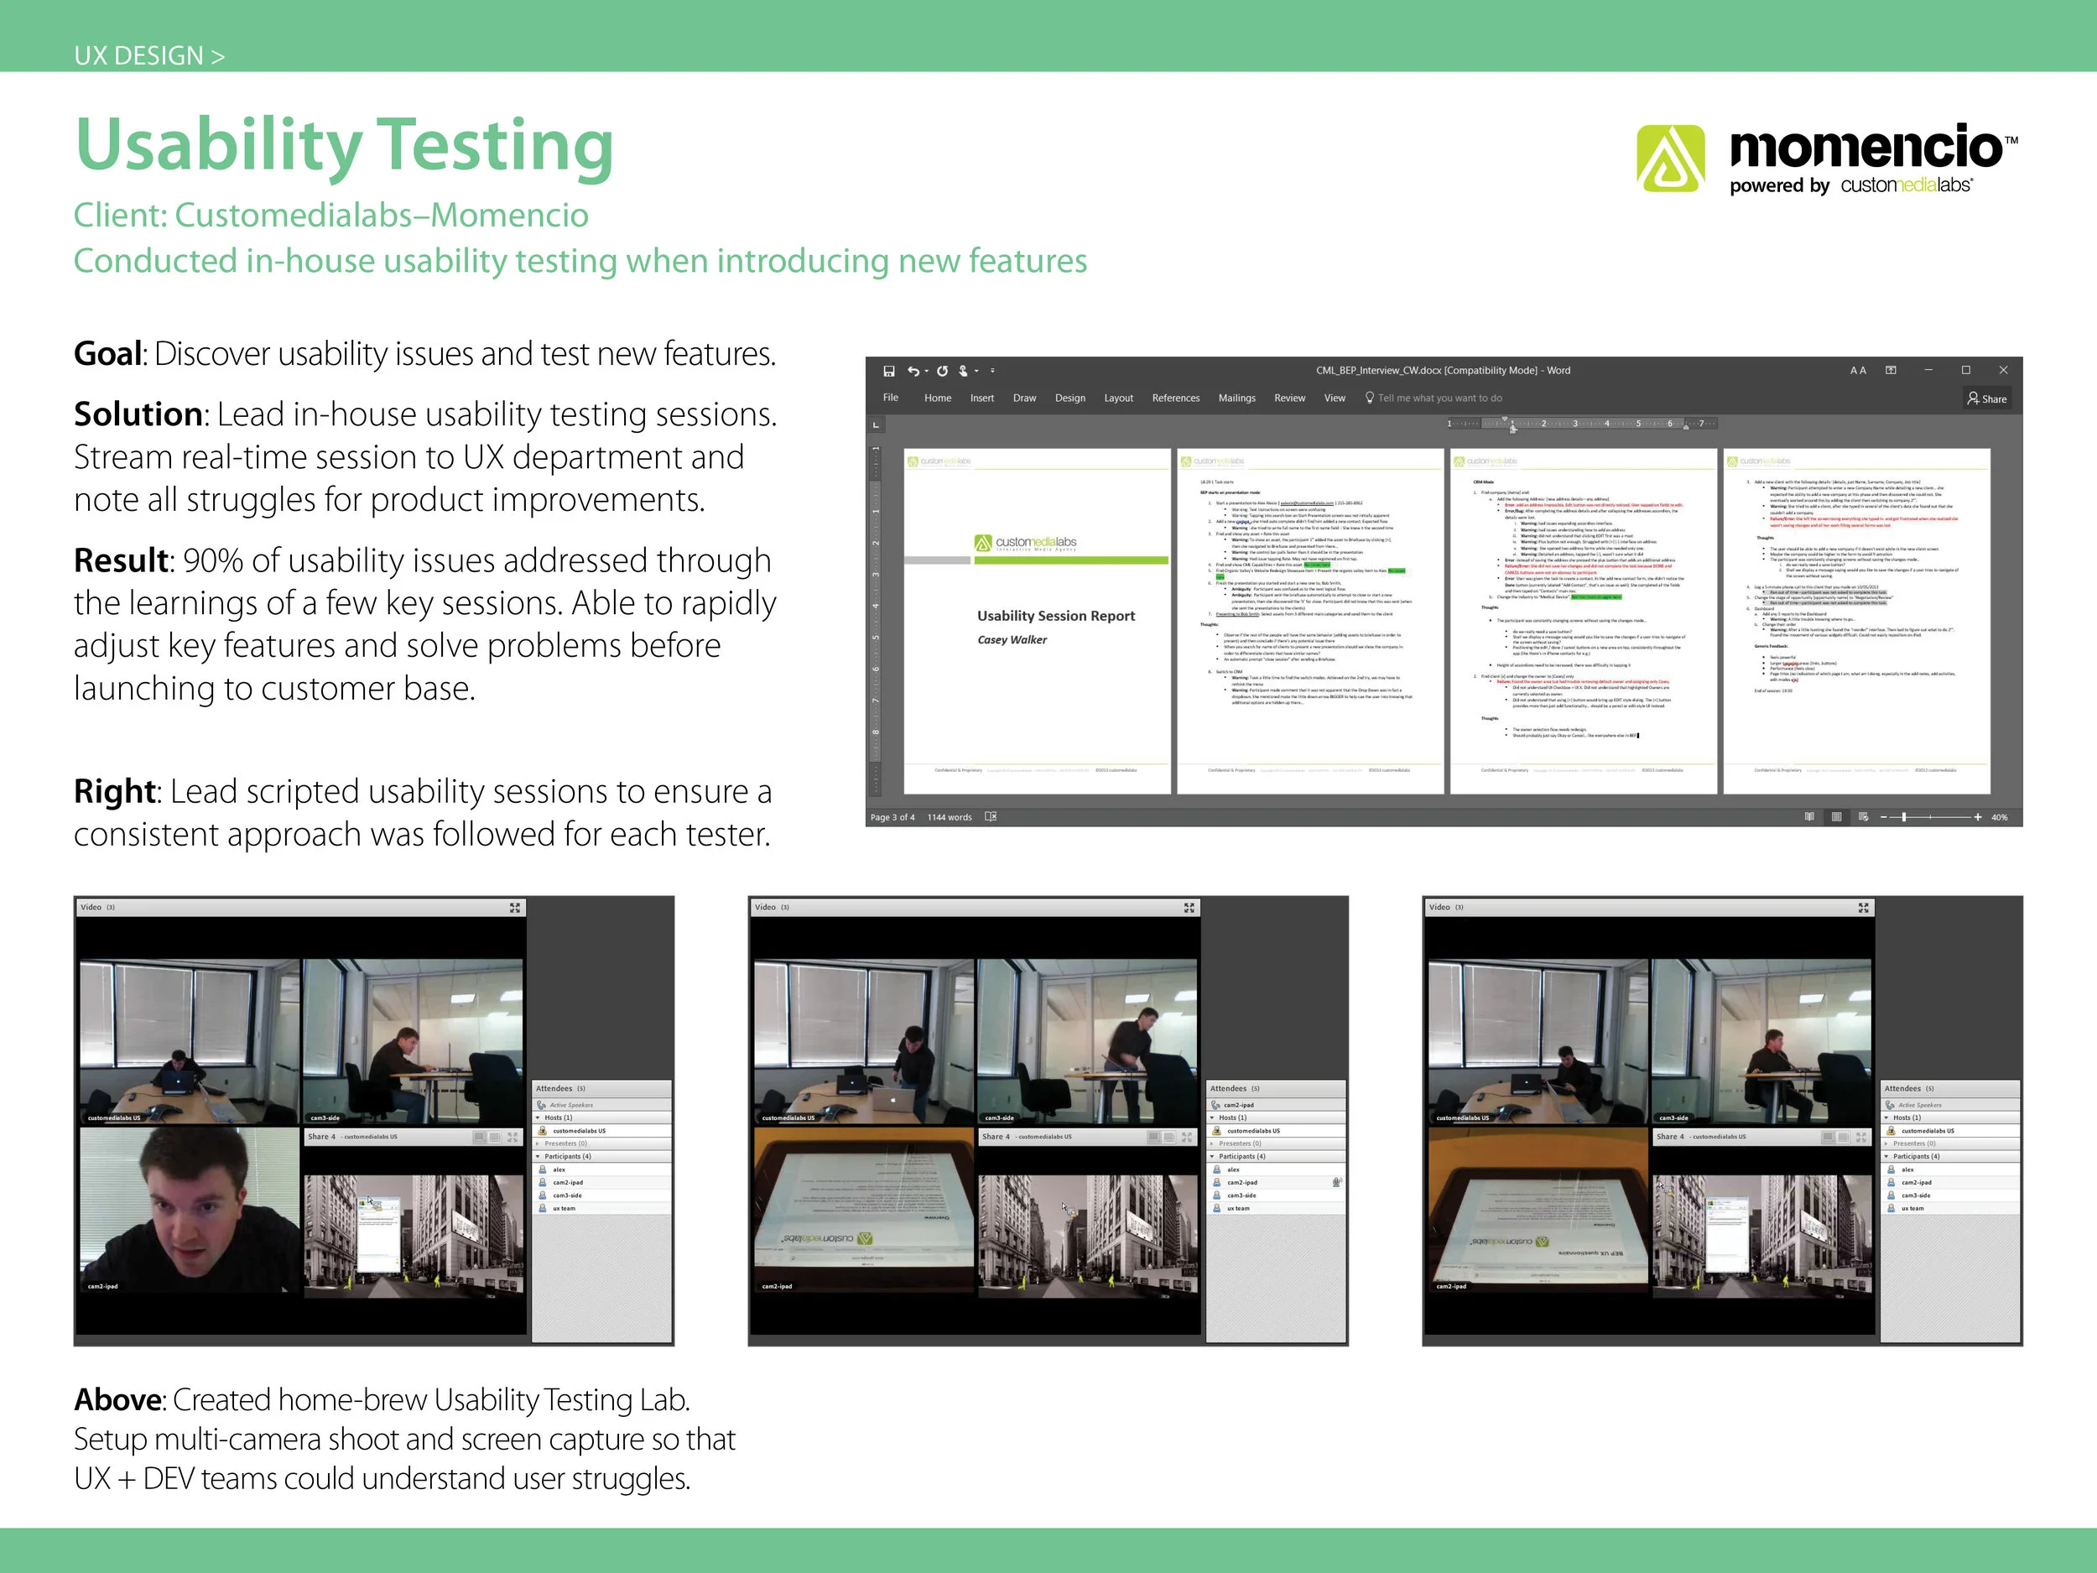Screen dimensions: 2097x1573
Task: Switch to the View ribbon tab
Action: tap(1334, 398)
